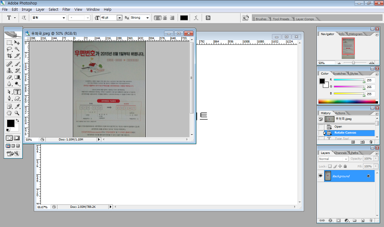Open the Normal blend mode dropdown
384x227 pixels.
pos(333,159)
